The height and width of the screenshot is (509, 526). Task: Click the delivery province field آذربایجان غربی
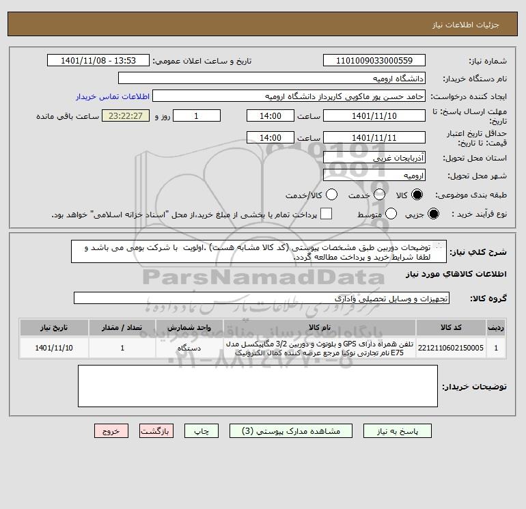(x=374, y=158)
